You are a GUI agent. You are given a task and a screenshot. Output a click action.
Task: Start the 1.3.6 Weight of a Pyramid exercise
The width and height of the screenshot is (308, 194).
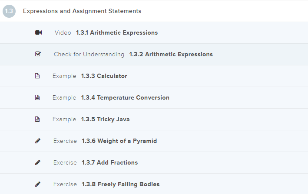(119, 141)
